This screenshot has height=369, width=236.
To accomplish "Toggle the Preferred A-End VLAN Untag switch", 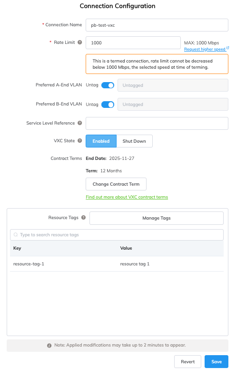I will [x=108, y=85].
